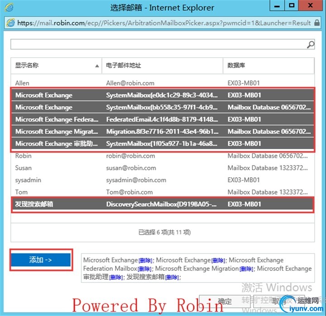Sort by 数据库 column header
Image resolution: width=326 pixels, height=316 pixels.
click(x=268, y=66)
